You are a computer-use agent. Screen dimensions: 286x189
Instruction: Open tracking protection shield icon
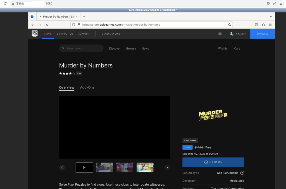tap(73, 25)
